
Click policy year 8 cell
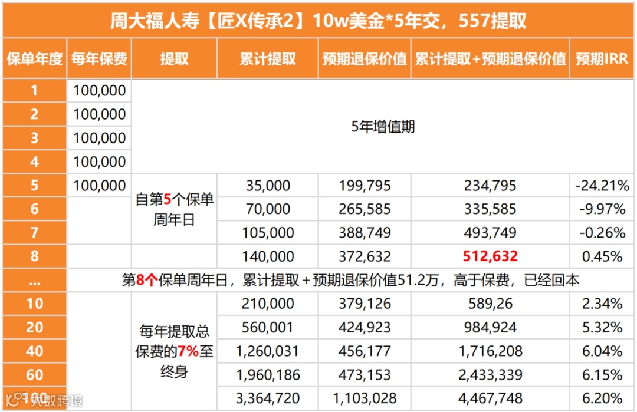click(x=35, y=256)
